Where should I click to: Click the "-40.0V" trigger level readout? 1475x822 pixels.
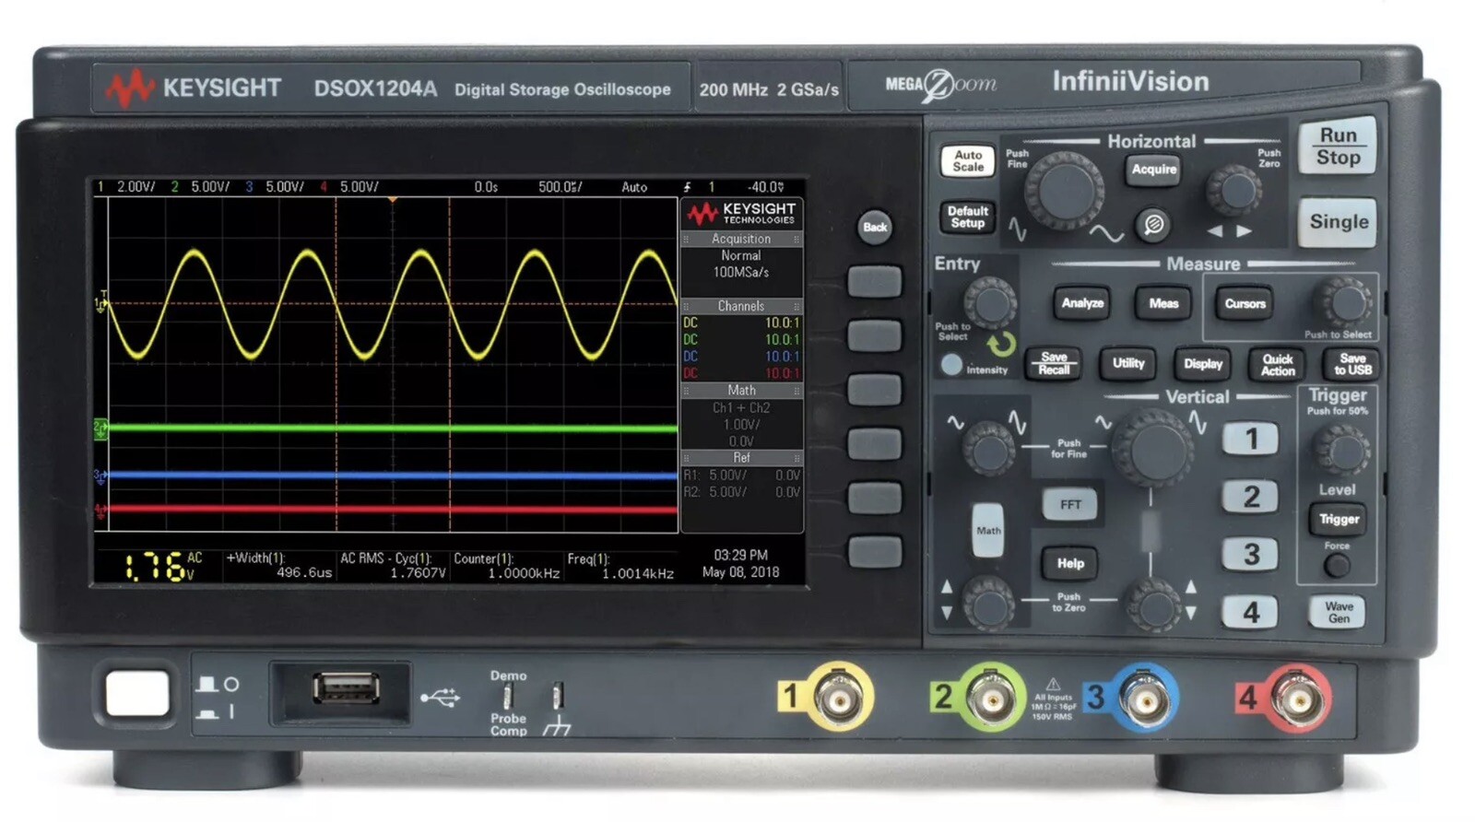[765, 187]
